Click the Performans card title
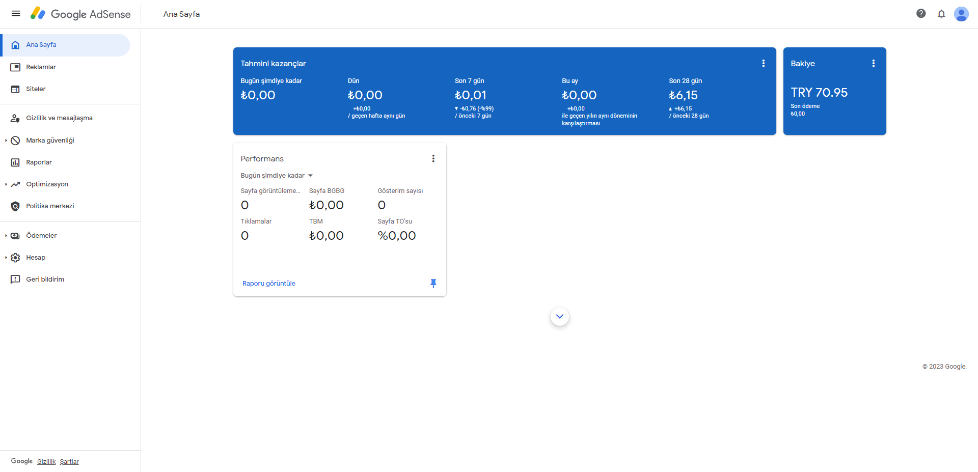 [262, 159]
